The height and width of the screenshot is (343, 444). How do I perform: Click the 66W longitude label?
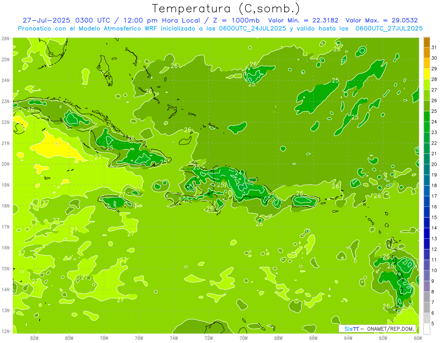313,338
